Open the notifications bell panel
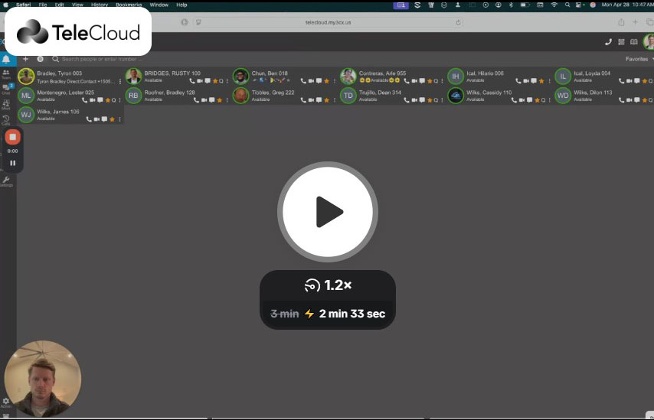This screenshot has height=420, width=654. (6, 59)
